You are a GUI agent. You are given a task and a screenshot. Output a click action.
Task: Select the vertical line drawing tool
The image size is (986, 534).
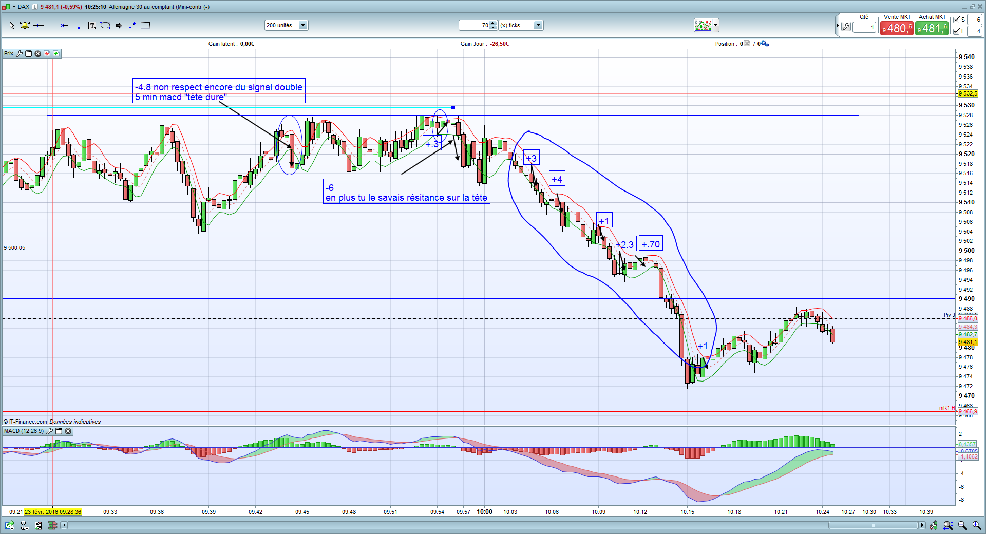(52, 25)
